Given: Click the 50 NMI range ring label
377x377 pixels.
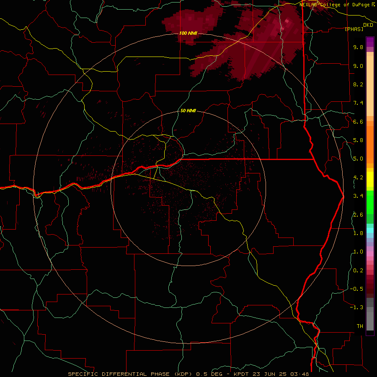Looking at the screenshot, I should coord(188,111).
